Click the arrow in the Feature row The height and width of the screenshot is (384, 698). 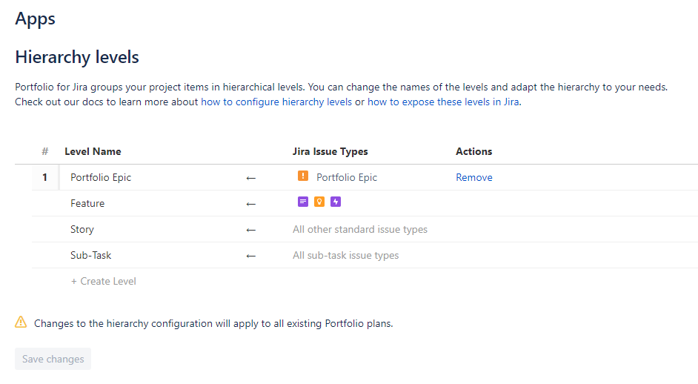pyautogui.click(x=251, y=204)
